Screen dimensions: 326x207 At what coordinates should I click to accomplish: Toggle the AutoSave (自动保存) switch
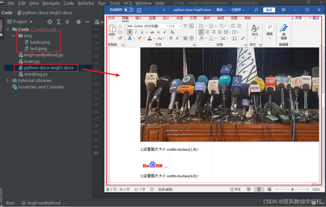tap(128, 10)
